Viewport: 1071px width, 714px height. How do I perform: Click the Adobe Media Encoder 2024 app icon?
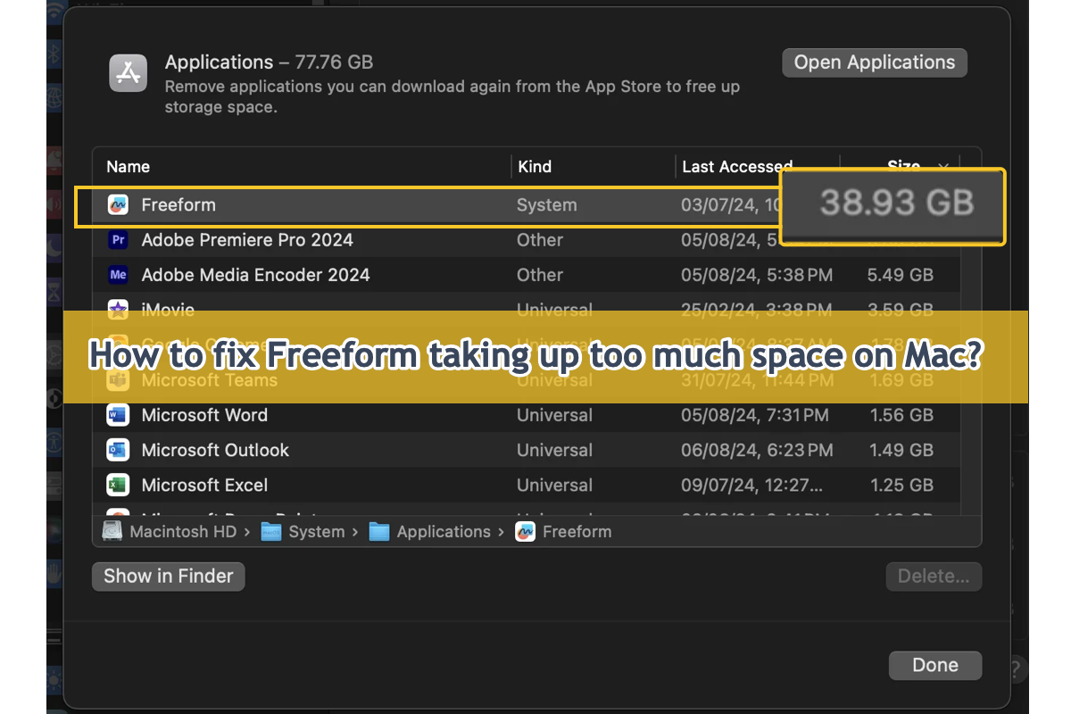coord(118,275)
